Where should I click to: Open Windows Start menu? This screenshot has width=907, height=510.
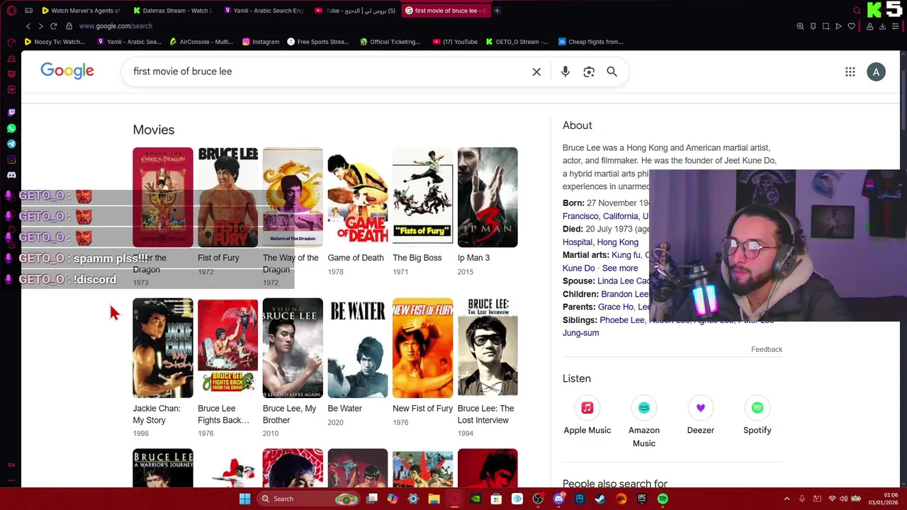click(244, 499)
